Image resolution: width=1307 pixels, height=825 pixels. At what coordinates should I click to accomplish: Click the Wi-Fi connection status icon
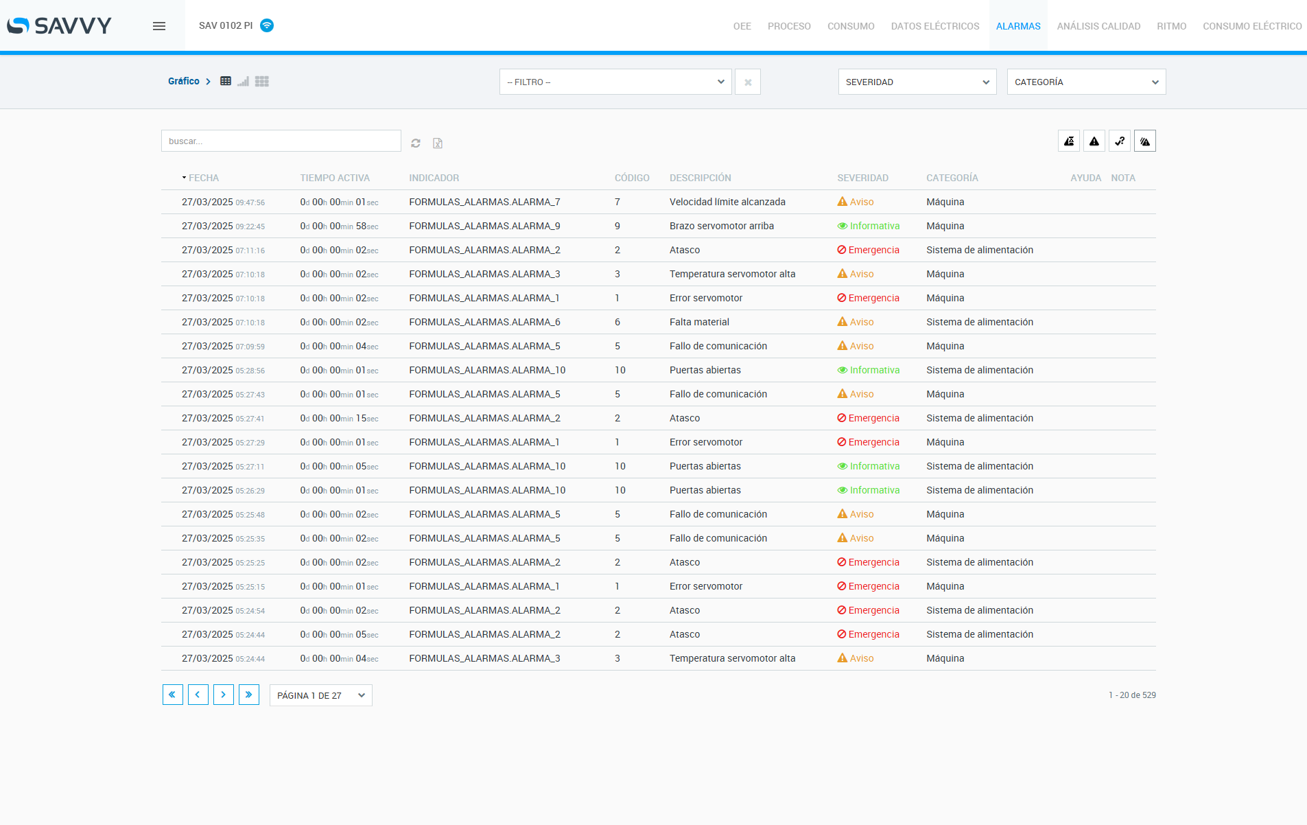[x=267, y=25]
